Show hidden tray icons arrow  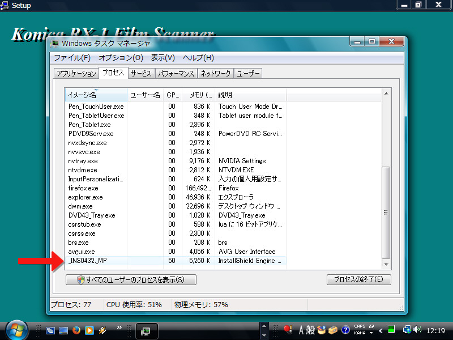(381, 330)
